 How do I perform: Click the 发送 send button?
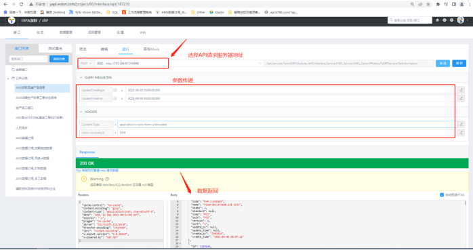443,63
